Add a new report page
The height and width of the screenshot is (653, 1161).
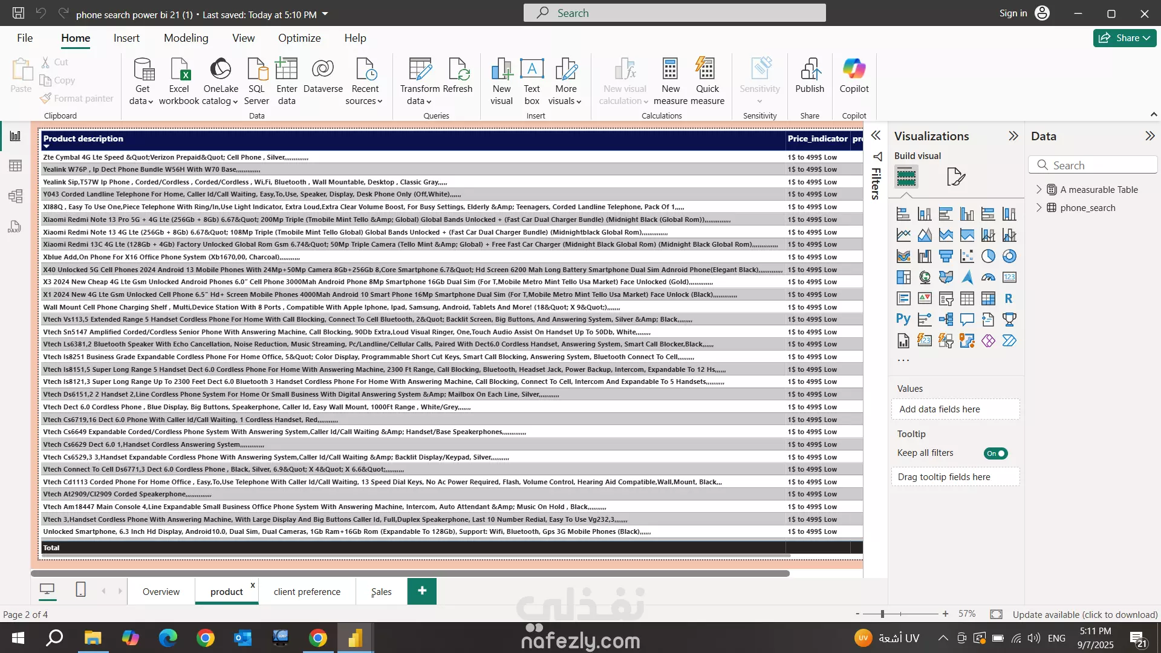(x=422, y=591)
